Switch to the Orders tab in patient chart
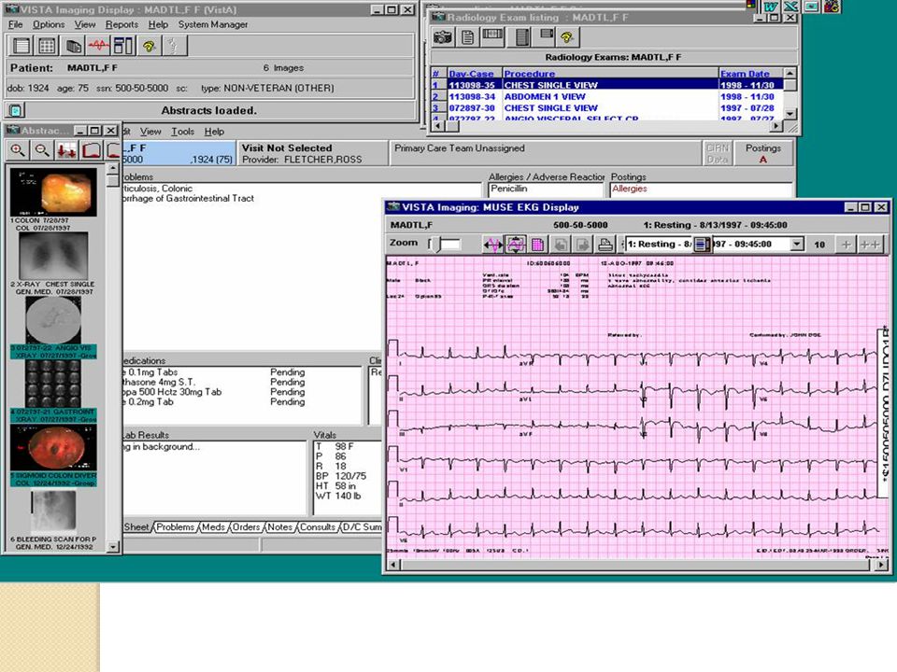This screenshot has width=897, height=672. pos(246,527)
